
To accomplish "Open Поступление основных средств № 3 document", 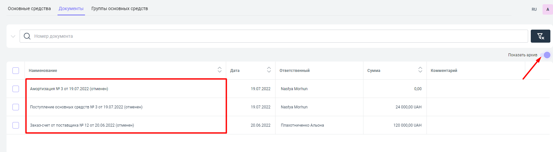I will (86, 107).
